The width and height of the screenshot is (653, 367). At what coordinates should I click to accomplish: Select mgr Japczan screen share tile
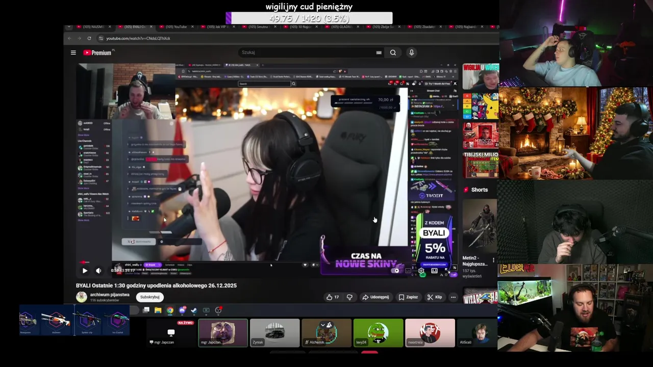171,333
